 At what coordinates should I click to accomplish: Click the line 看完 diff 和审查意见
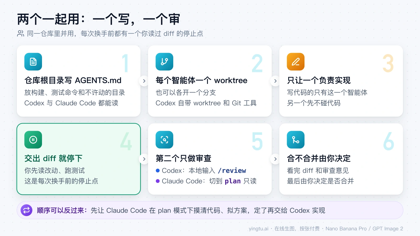coord(318,171)
